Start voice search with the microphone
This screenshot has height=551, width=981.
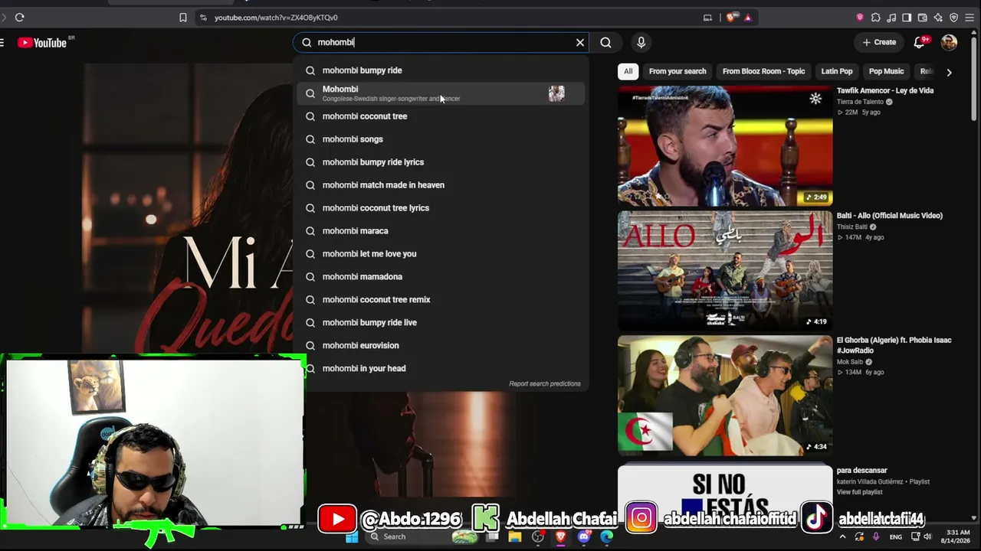(641, 43)
